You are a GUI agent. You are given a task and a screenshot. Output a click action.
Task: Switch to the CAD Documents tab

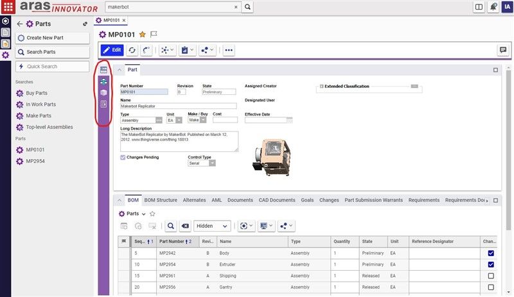pos(277,200)
